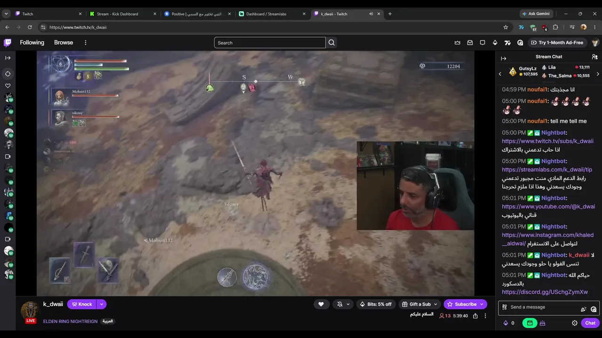602x338 pixels.
Task: Switch to Dashboard / Streamlabs tab
Action: tap(272, 14)
